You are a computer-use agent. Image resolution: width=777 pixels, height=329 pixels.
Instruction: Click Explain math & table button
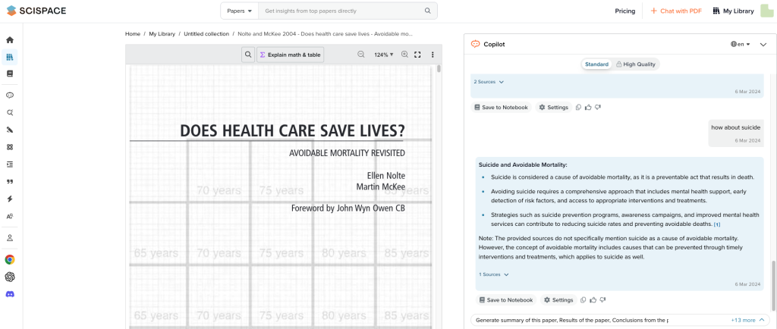pyautogui.click(x=290, y=55)
